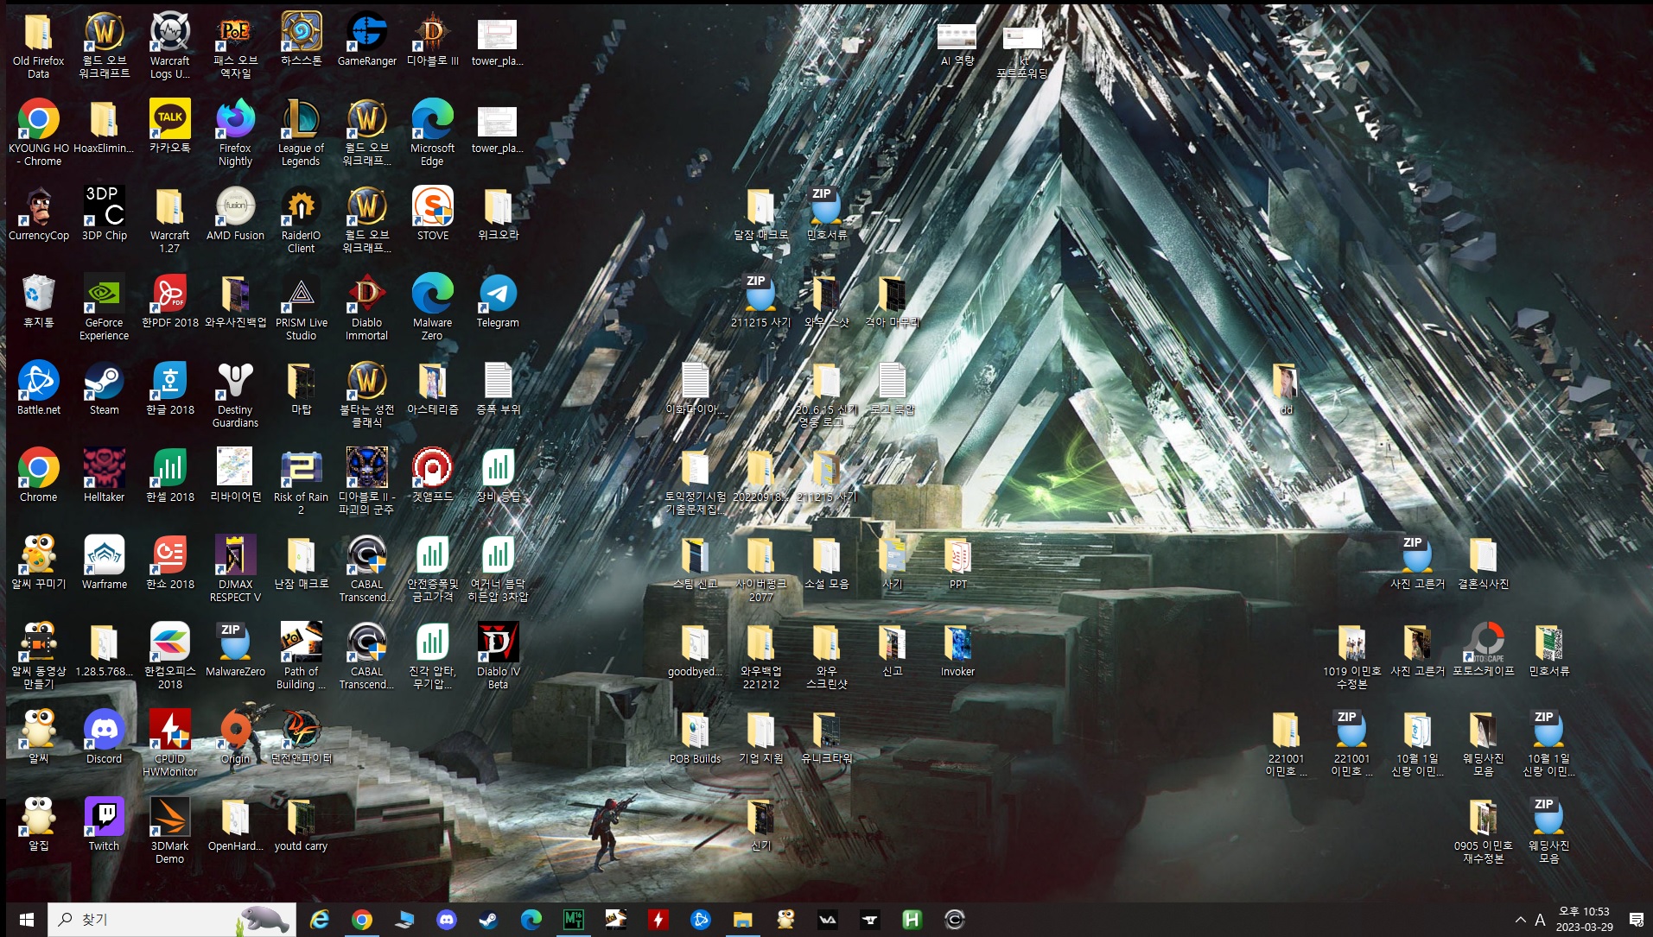Open Internet Explorer from the taskbar

tap(320, 920)
